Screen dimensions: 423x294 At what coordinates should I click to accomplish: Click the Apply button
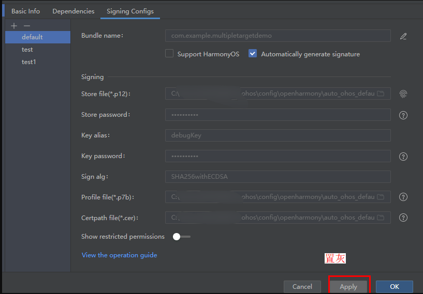pos(348,287)
